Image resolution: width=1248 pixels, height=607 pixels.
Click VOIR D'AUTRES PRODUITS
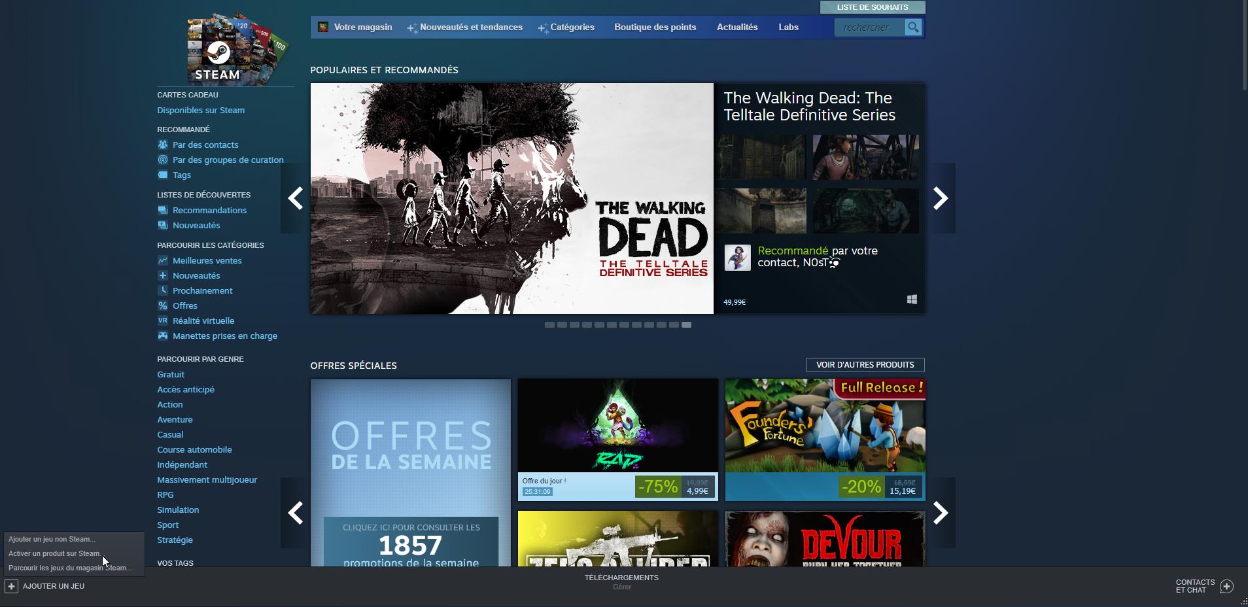(866, 365)
